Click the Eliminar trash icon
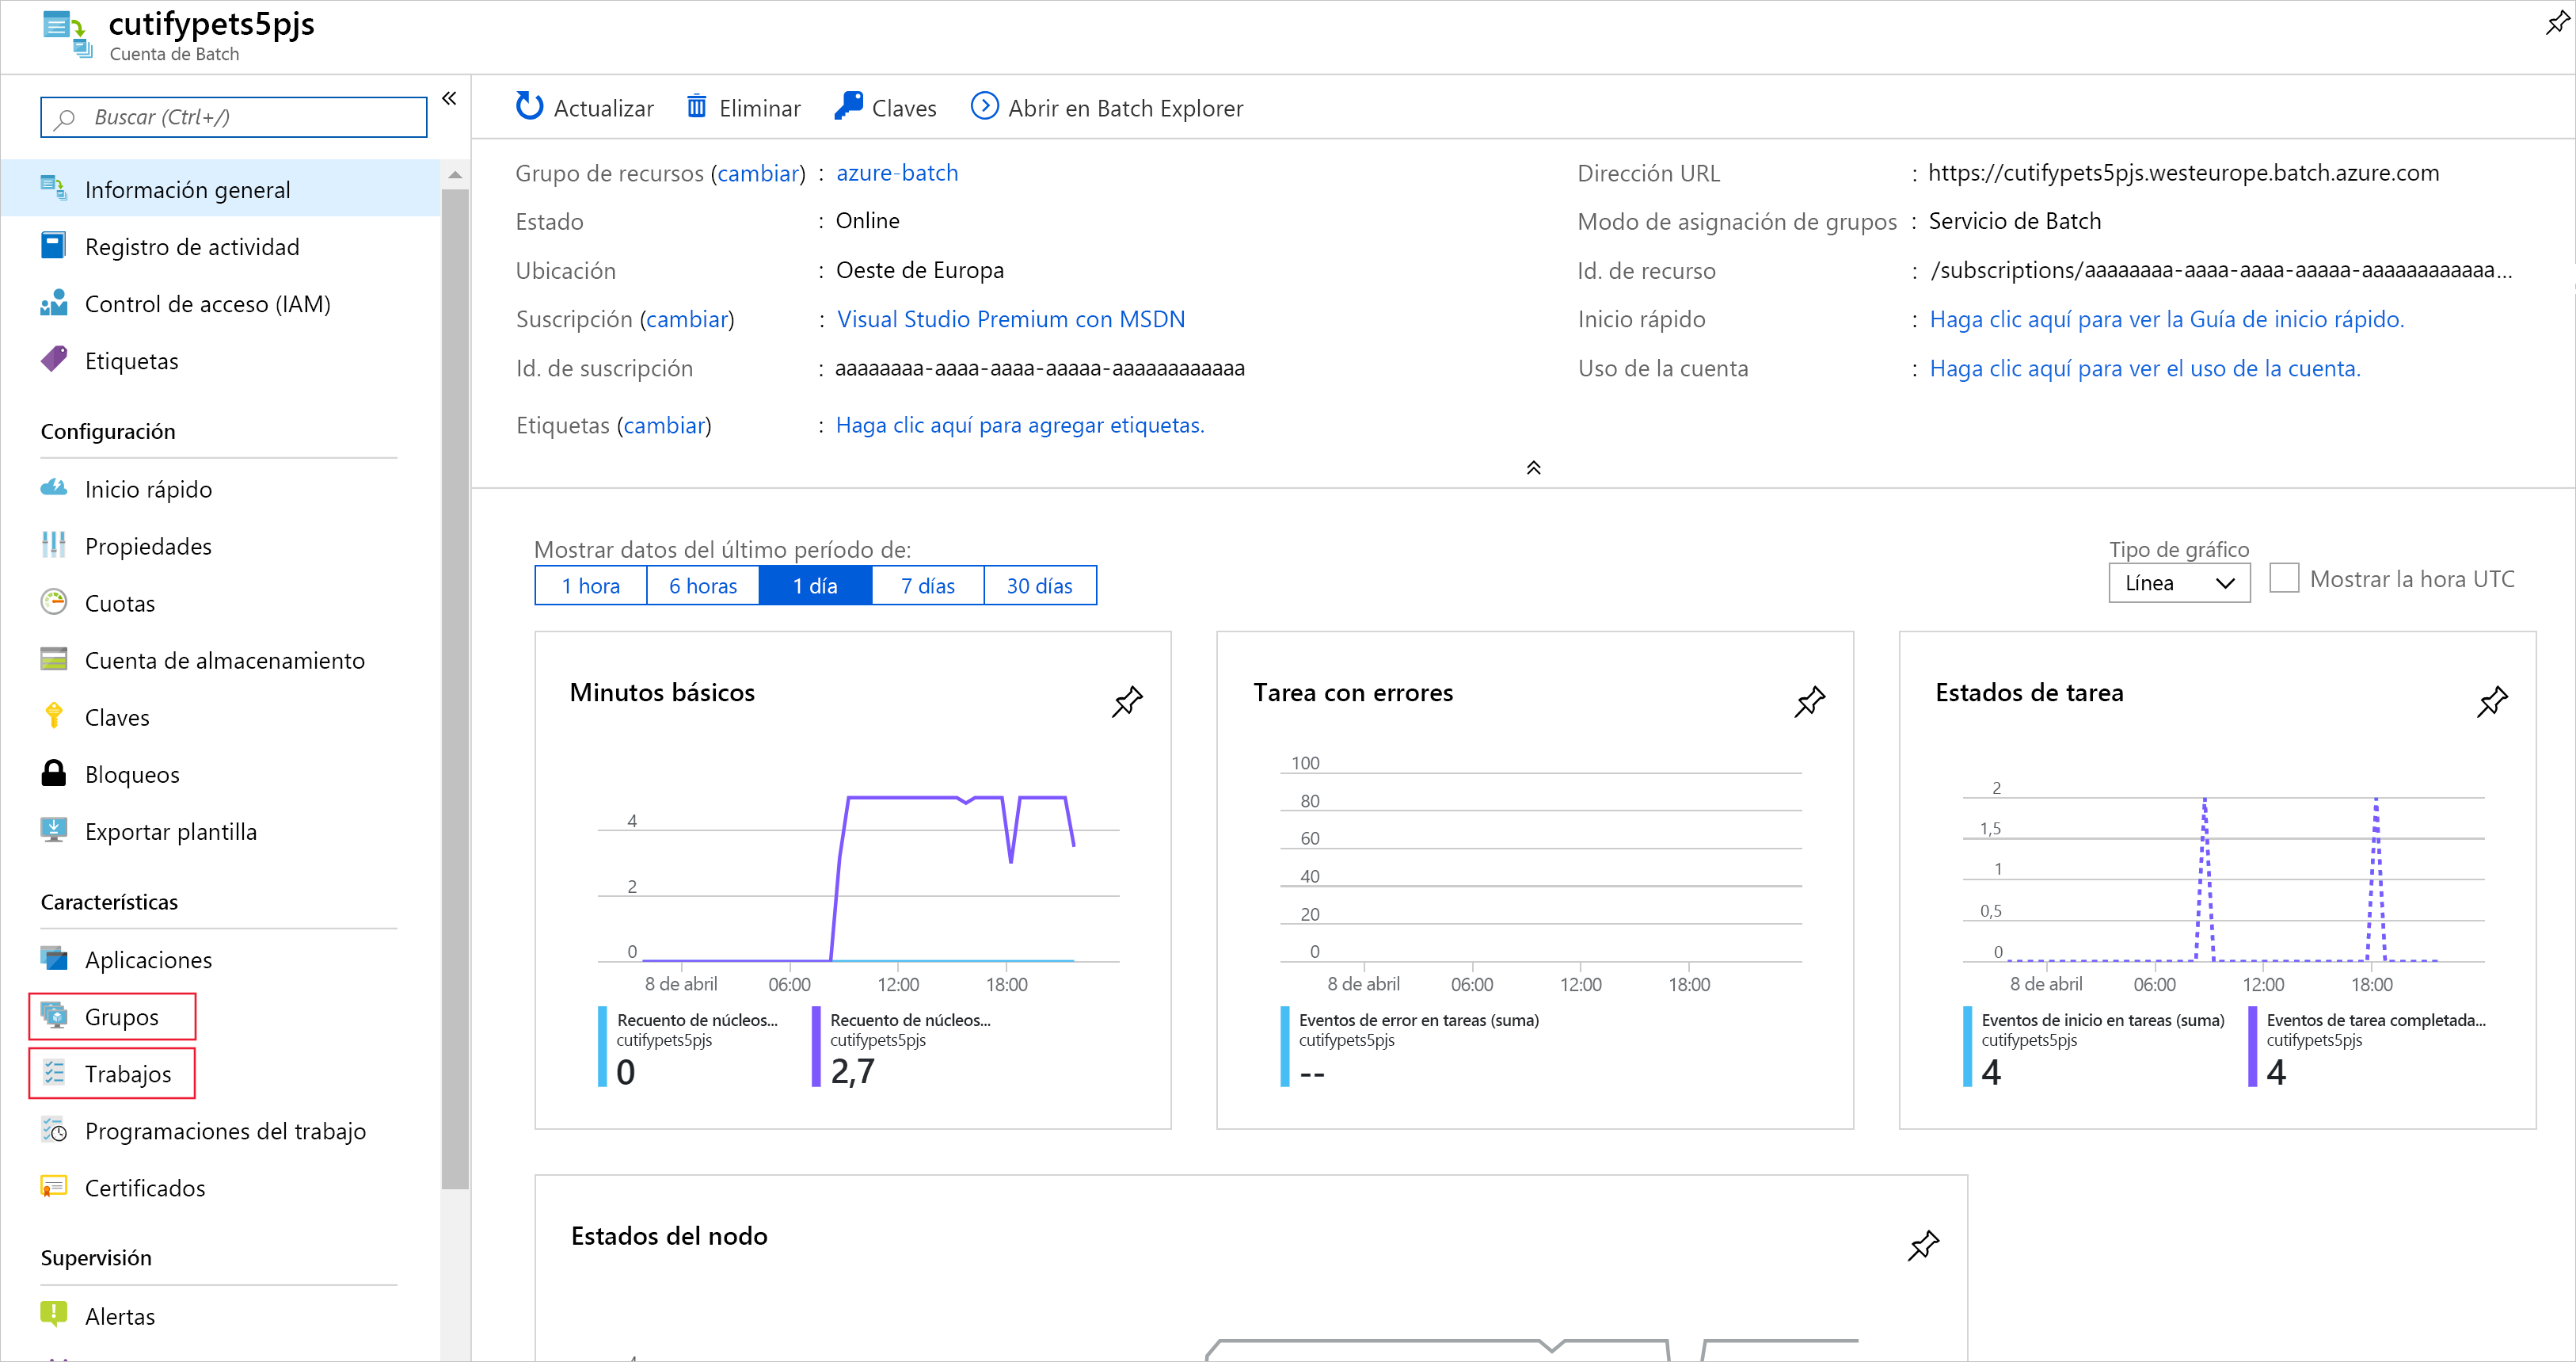 pos(696,106)
